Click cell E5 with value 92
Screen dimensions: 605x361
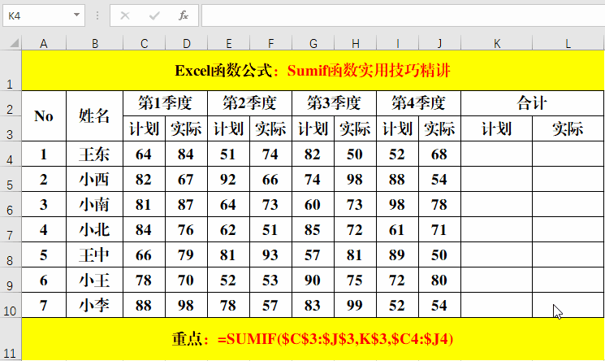(229, 179)
